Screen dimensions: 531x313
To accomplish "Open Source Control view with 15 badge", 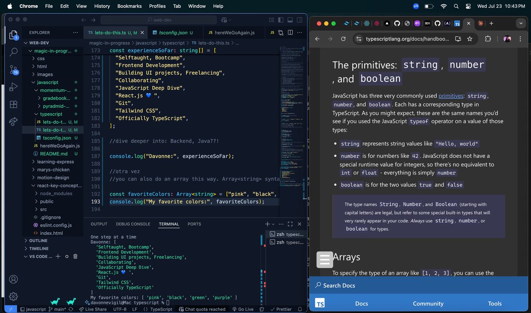I will tap(14, 69).
